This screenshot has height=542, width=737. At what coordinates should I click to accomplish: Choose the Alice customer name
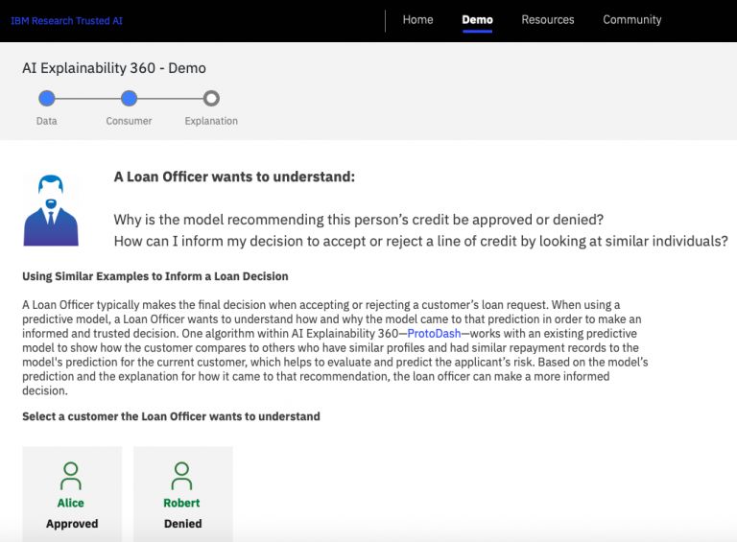[71, 503]
